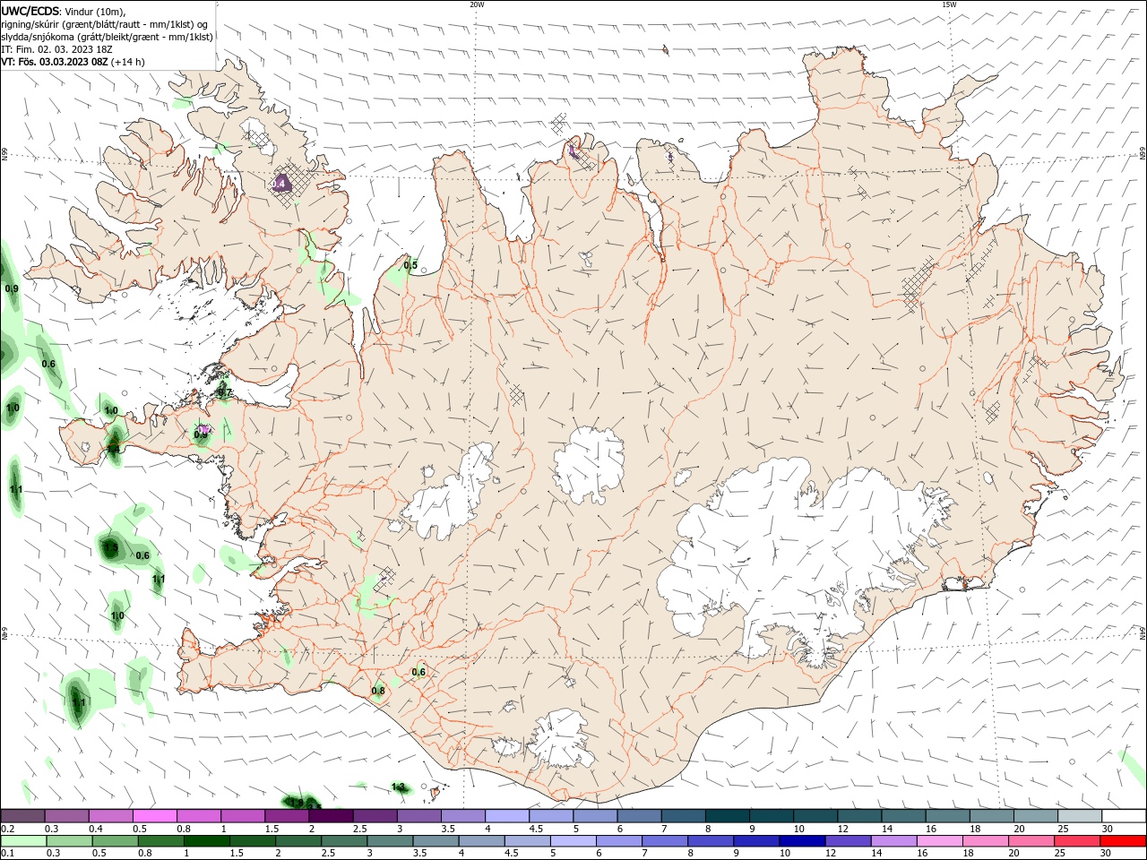Pick the light grey 25–30 swatch in the top legend row
1147x860 pixels.
1081,816
